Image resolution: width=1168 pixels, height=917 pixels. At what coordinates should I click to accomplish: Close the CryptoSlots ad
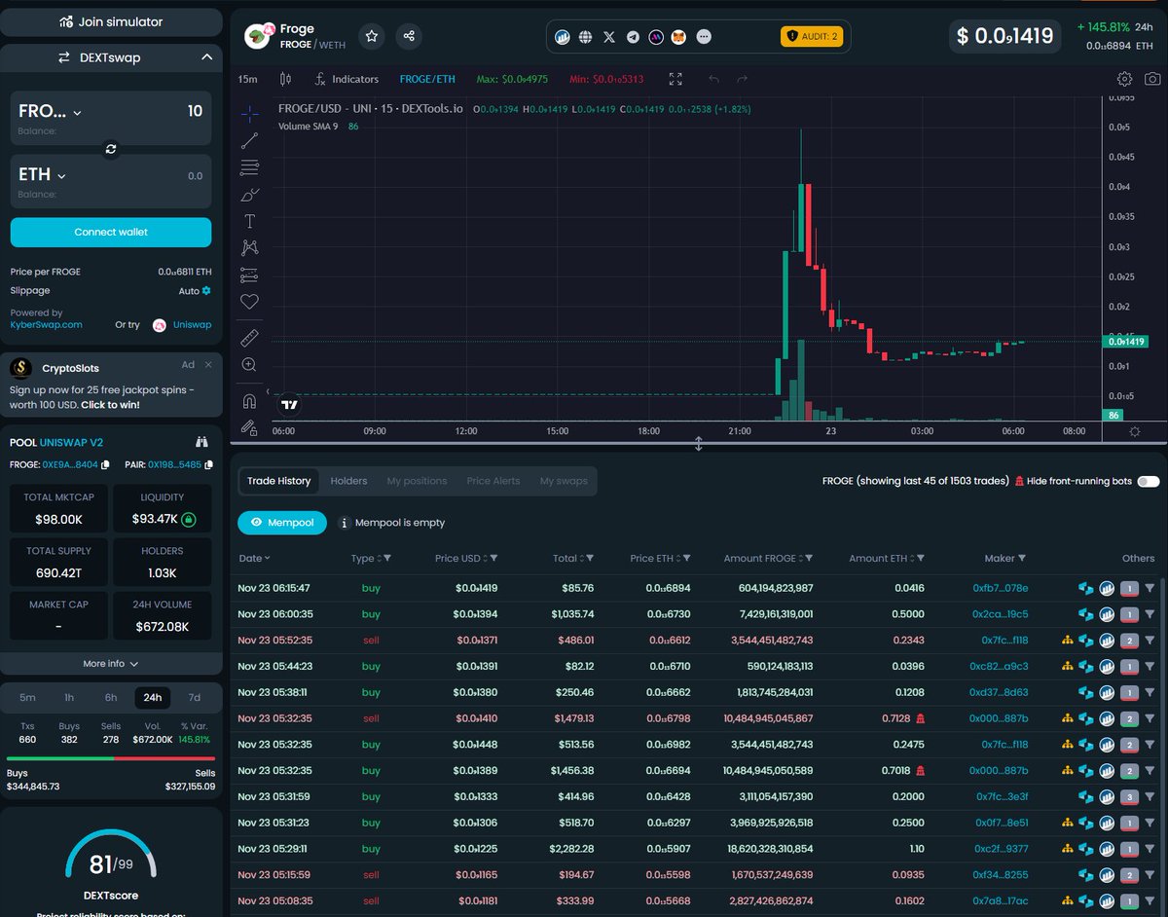[208, 365]
